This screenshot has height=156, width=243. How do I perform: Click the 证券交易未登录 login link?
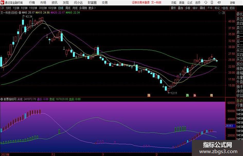(141, 3)
